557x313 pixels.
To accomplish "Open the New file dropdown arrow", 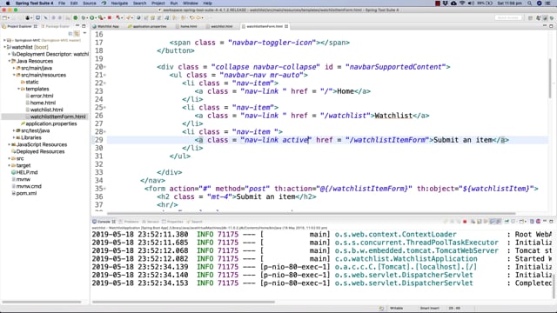I will 9,17.
